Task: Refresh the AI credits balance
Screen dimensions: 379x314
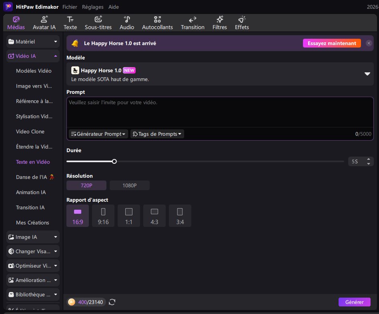Action: [112, 302]
